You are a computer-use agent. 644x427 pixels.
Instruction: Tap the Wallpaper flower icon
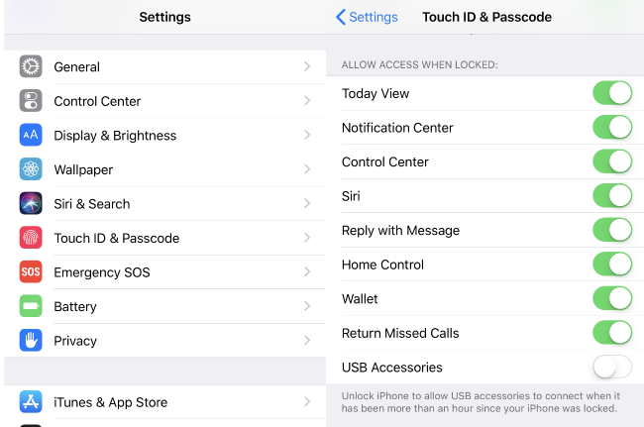(x=31, y=169)
